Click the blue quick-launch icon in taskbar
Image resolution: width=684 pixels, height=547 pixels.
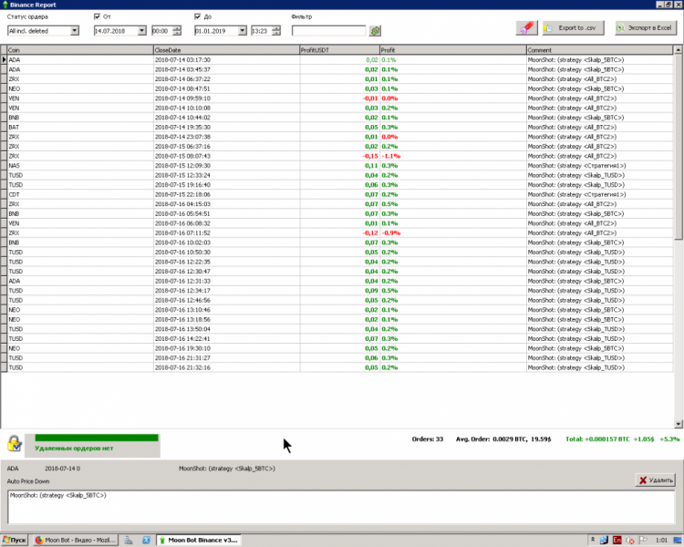click(x=146, y=540)
